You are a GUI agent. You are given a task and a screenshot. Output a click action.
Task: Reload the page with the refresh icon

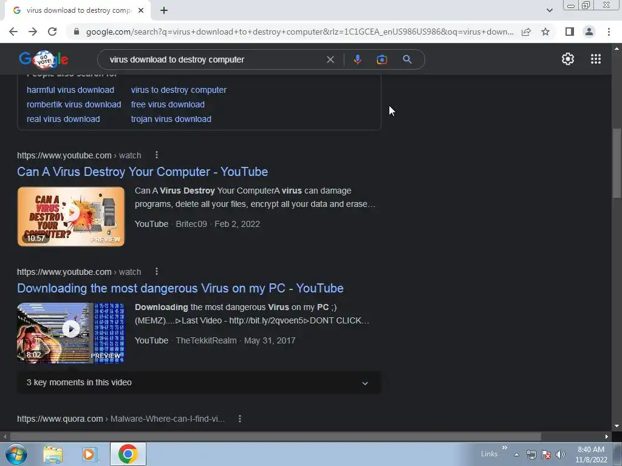(x=52, y=32)
